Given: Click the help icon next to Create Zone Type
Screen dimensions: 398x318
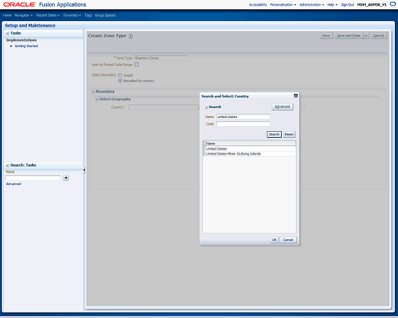Looking at the screenshot, I should pos(130,36).
